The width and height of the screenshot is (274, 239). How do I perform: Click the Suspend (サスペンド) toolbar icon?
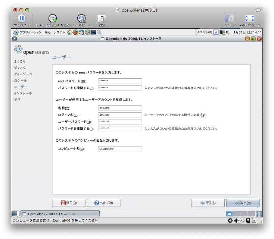pos(21,18)
